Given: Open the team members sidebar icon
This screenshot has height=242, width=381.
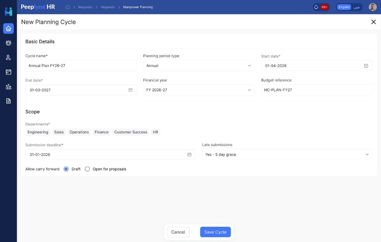Looking at the screenshot, I should (9, 43).
